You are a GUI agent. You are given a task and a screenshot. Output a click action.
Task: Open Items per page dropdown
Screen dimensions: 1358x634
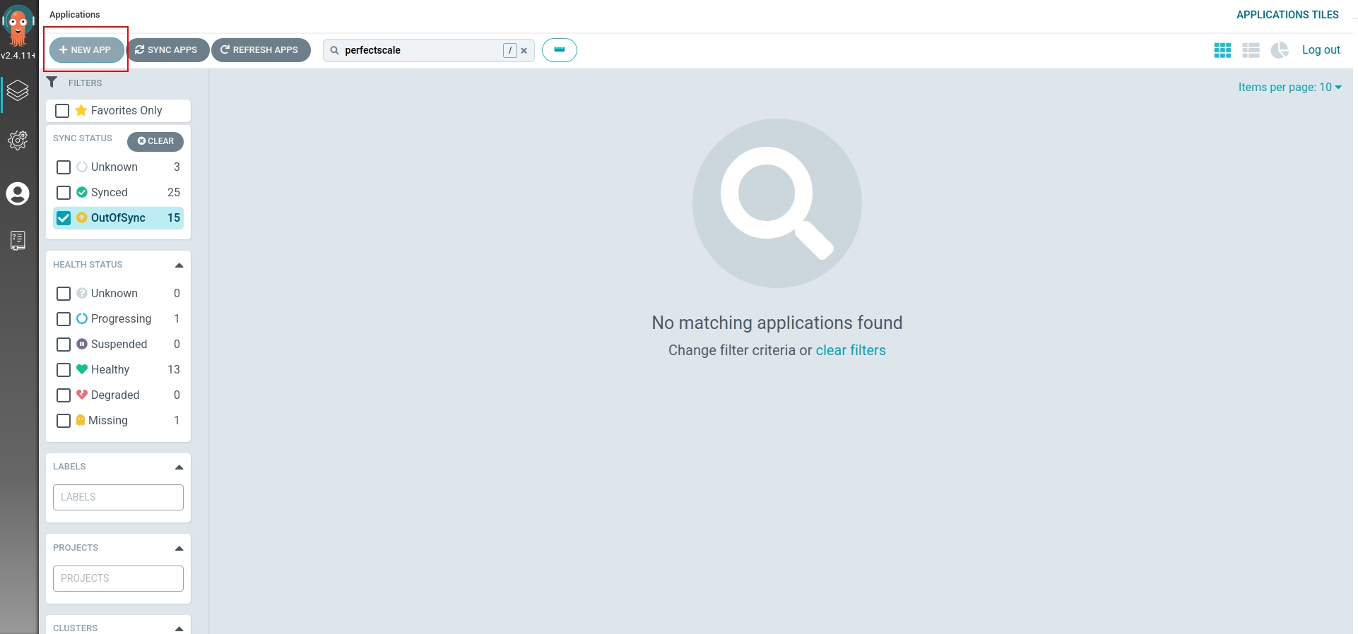click(x=1289, y=88)
